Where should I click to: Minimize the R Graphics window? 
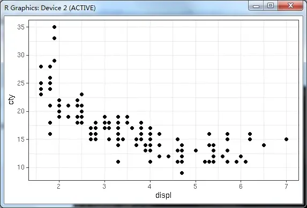(256, 6)
